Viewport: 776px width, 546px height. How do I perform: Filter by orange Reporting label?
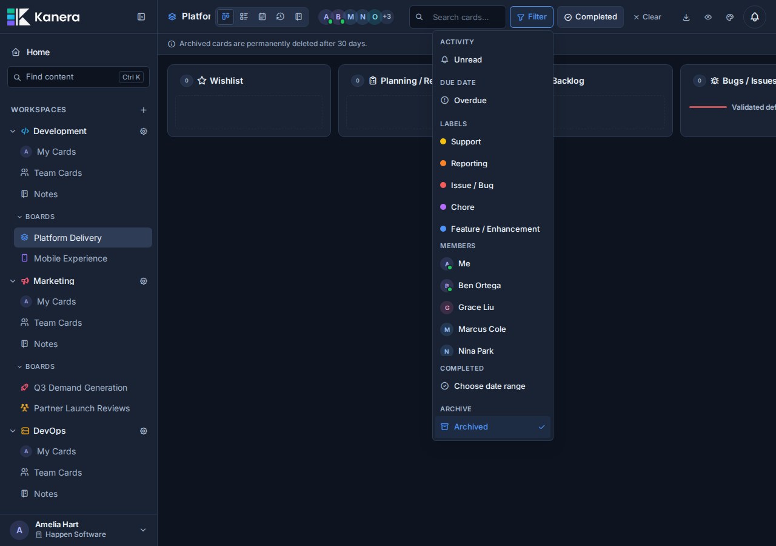492,163
